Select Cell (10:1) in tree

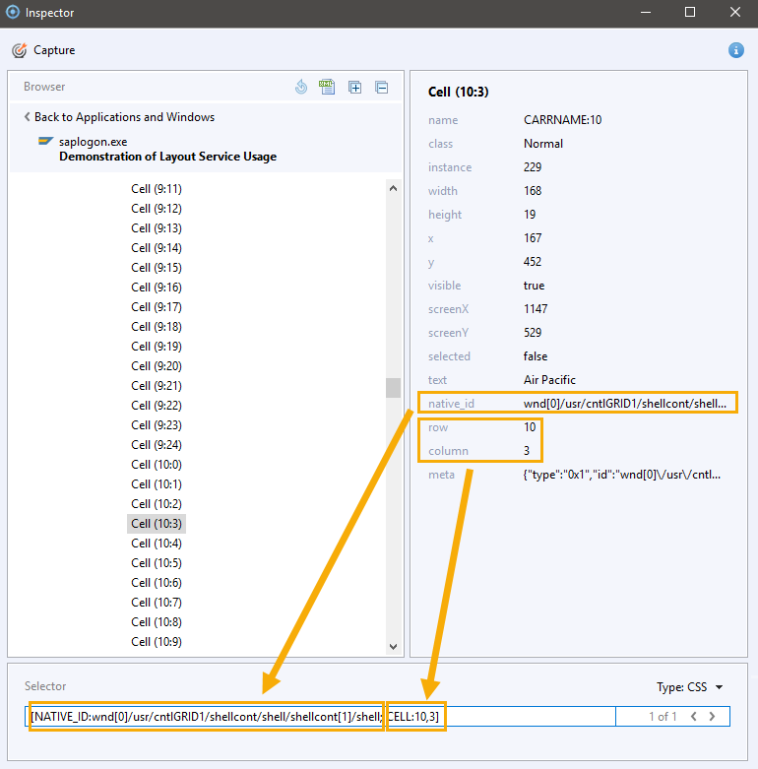click(x=157, y=484)
